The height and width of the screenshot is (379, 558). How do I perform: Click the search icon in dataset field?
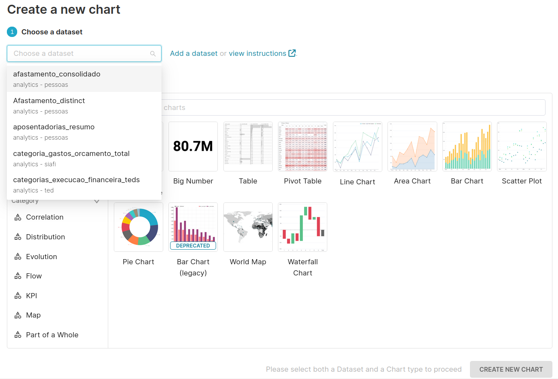click(153, 54)
